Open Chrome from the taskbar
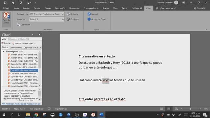The height and width of the screenshot is (118, 210). tap(36, 115)
